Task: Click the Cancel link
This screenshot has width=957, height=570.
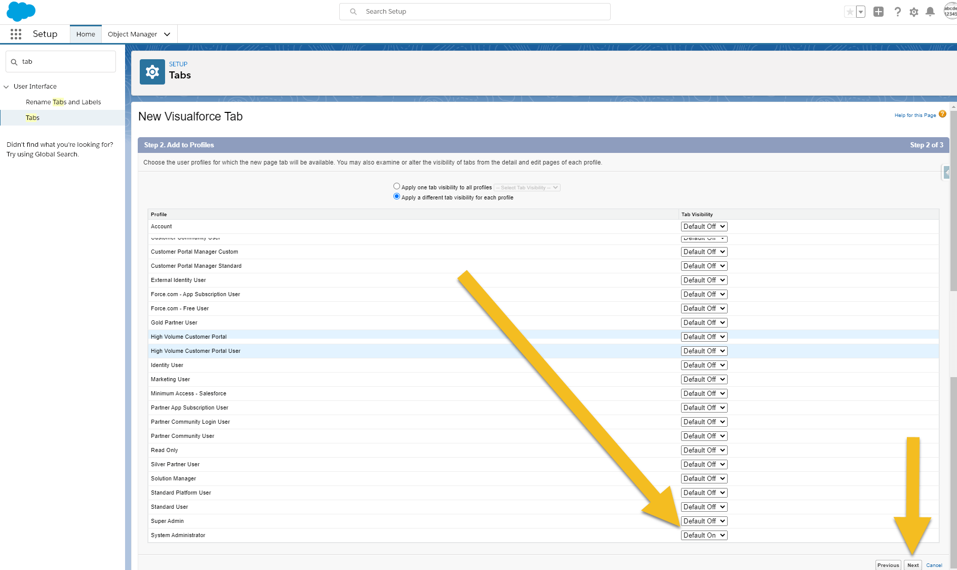Action: (x=934, y=565)
